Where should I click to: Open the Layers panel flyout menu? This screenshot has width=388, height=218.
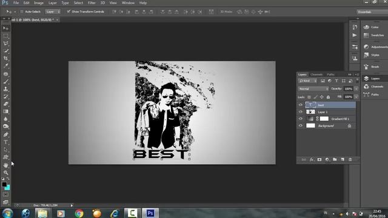click(357, 74)
